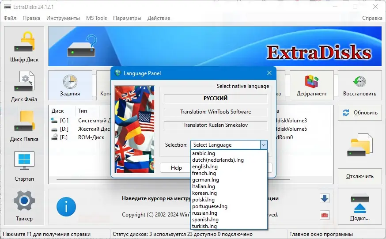Choose arabic.lng from the list
Screen dimensions: 386x239
tap(229, 153)
